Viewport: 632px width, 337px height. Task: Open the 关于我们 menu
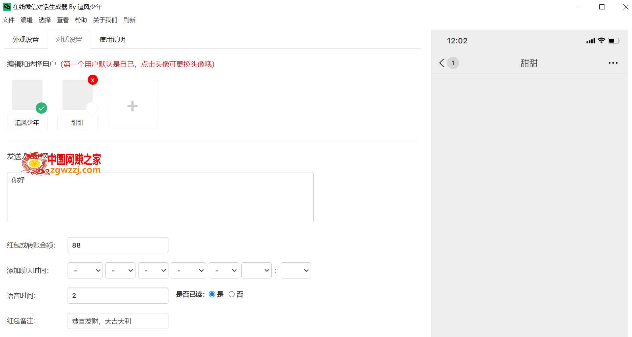(x=105, y=20)
